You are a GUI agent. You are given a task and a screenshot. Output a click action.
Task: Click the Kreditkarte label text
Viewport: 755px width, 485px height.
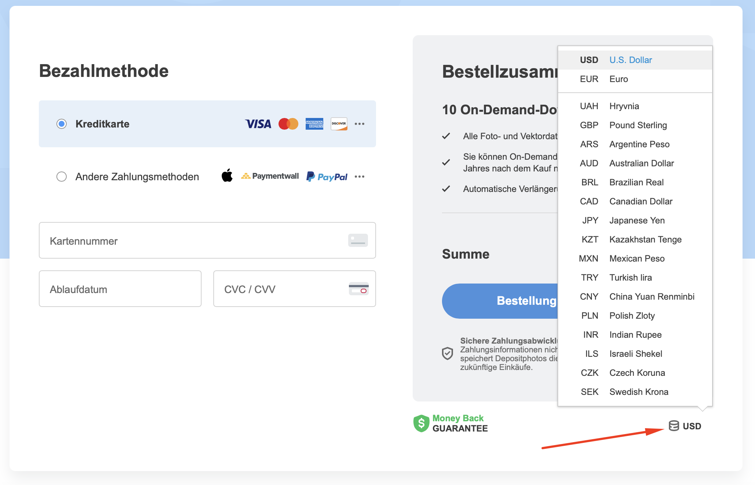(x=102, y=124)
